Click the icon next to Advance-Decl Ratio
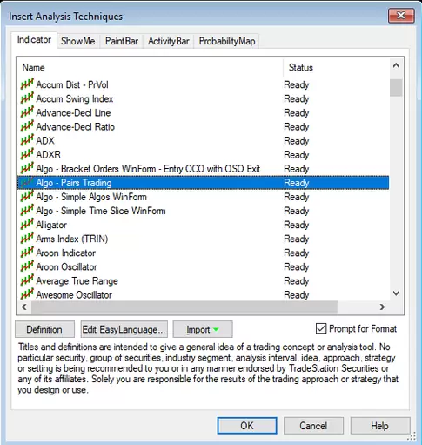 point(27,126)
